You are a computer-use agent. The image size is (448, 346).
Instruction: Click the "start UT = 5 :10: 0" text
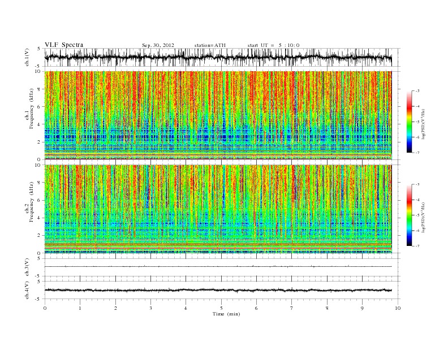(x=273, y=45)
